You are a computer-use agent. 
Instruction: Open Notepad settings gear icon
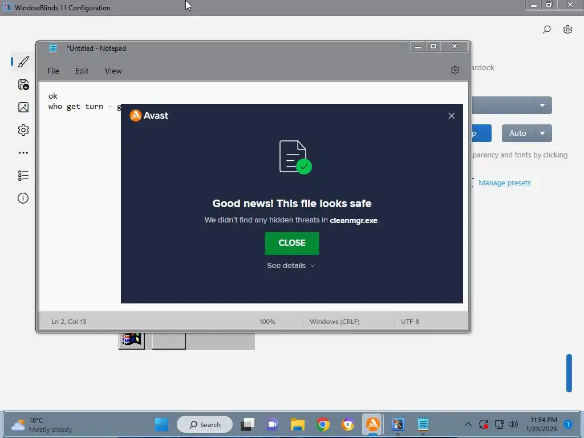(455, 70)
